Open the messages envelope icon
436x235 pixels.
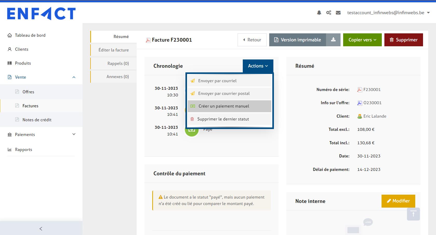click(x=338, y=13)
